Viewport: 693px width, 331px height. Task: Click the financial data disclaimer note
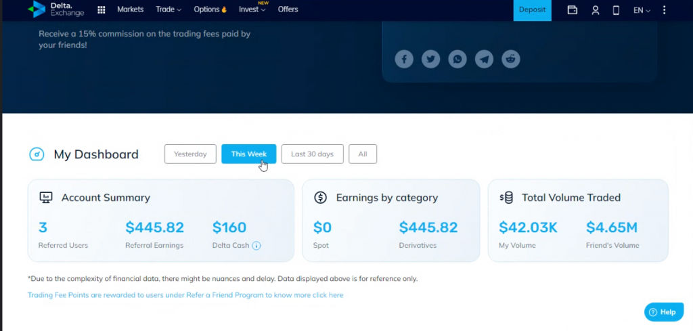pos(222,279)
